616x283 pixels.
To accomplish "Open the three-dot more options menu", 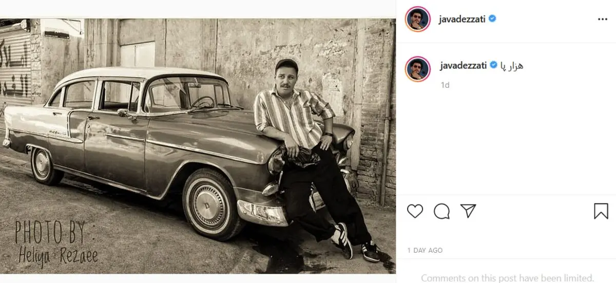I will (x=602, y=19).
